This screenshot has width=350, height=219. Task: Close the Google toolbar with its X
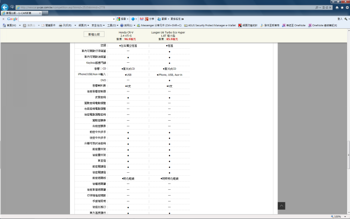point(3,19)
